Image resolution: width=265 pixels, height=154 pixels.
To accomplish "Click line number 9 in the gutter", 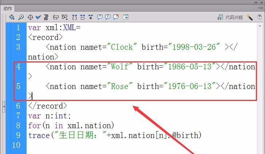I will [x=18, y=135].
